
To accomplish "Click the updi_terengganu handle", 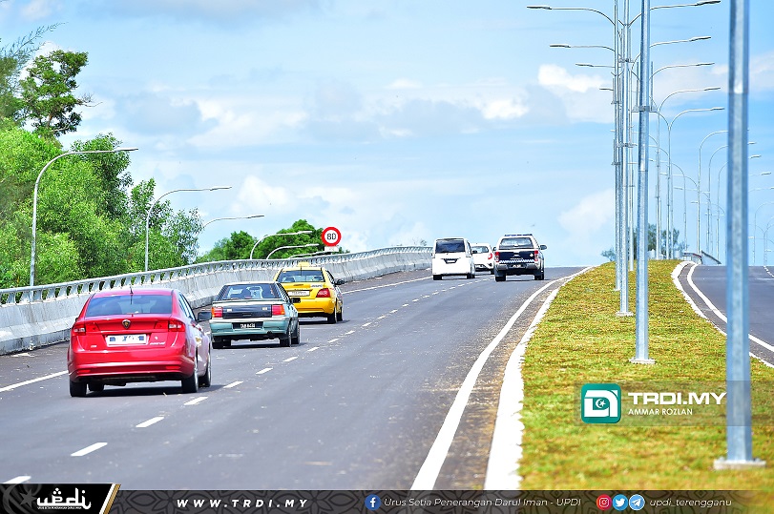I will (x=690, y=502).
